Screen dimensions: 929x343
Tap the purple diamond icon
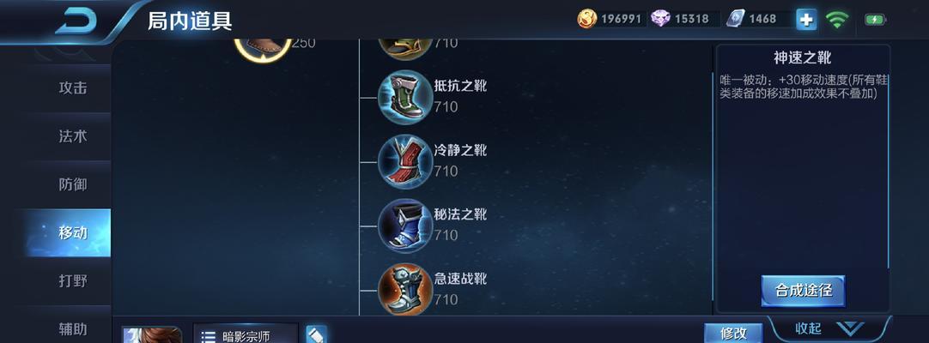(660, 19)
